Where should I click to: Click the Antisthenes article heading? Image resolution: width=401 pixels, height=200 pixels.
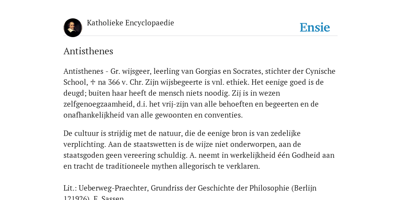88,51
